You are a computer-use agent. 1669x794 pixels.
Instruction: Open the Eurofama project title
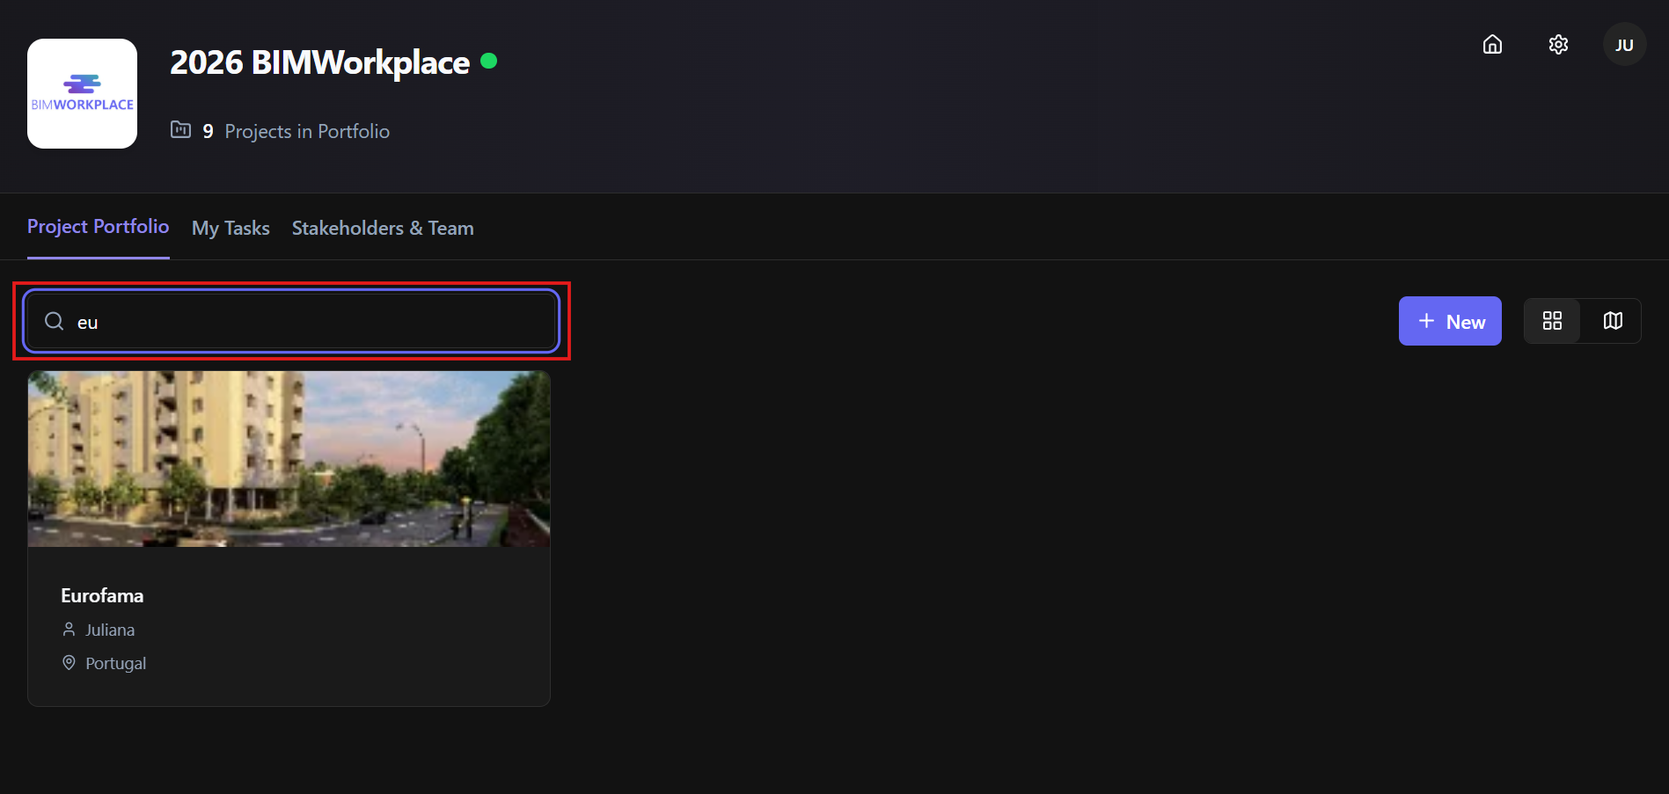102,595
